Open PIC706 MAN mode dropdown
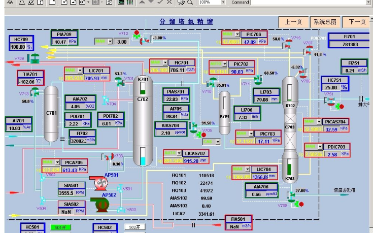The width and height of the screenshot is (373, 233). (x=237, y=35)
